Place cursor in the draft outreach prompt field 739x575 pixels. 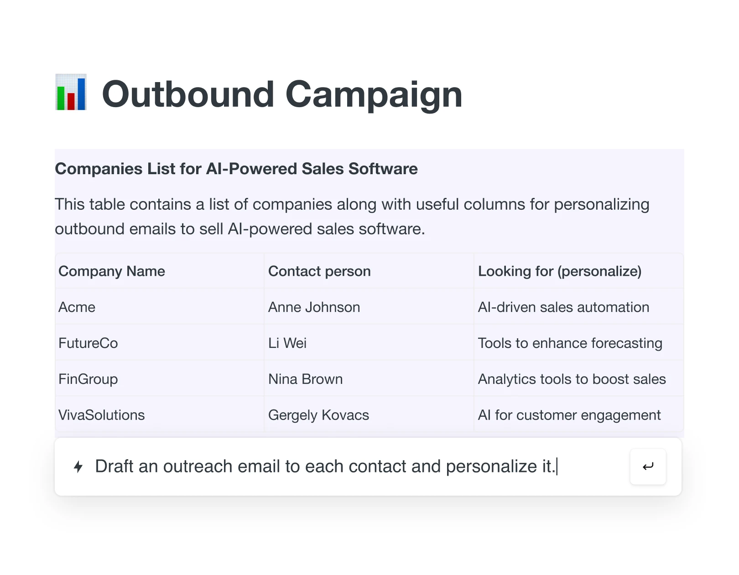click(x=327, y=466)
